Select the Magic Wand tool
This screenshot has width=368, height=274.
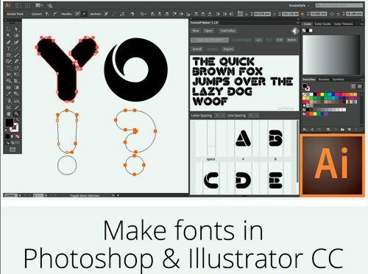click(9, 35)
